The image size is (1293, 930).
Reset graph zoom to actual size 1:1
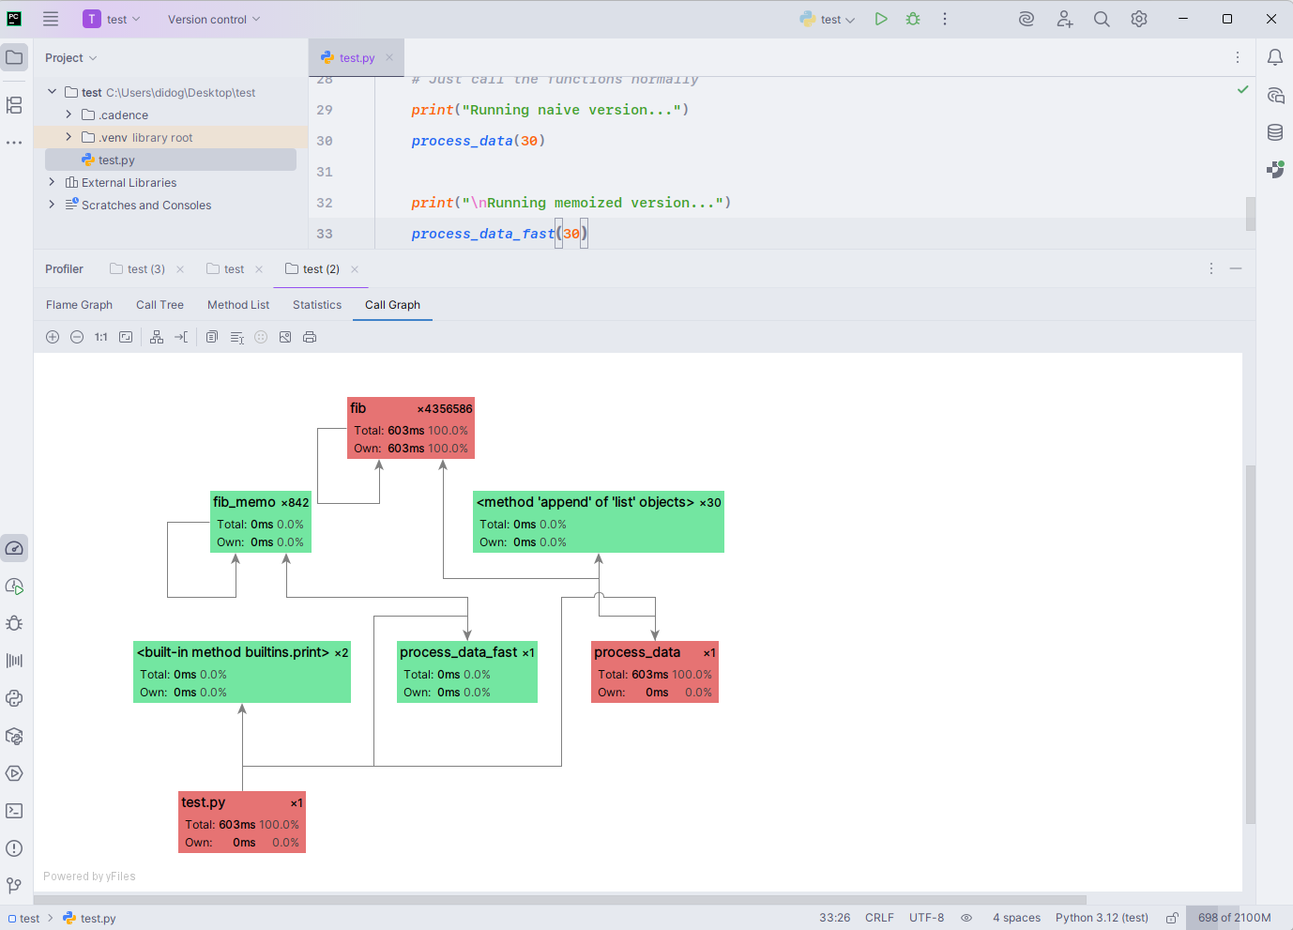(101, 337)
